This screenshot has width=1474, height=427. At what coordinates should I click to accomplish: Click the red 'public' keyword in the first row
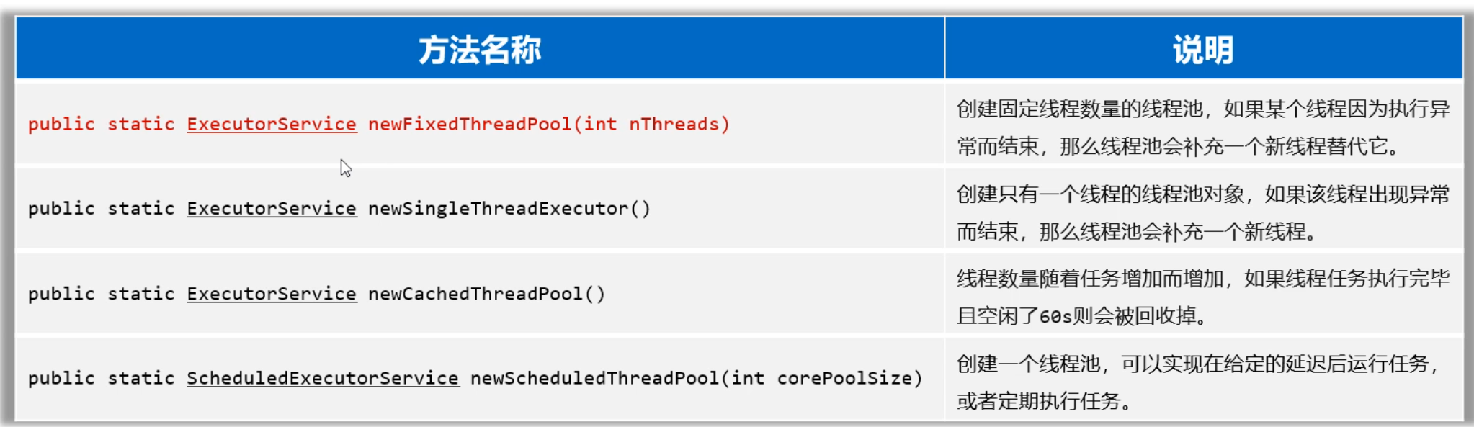click(x=61, y=125)
